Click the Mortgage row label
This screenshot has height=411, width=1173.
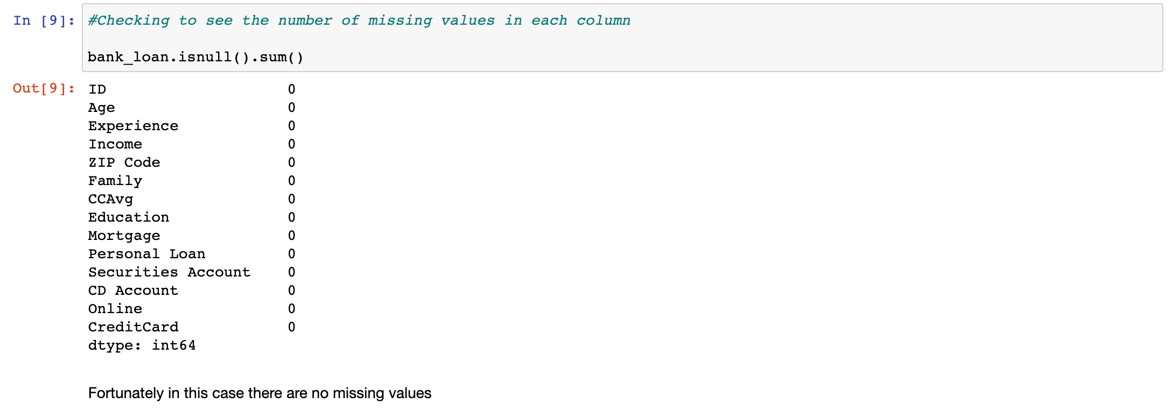[x=124, y=236]
